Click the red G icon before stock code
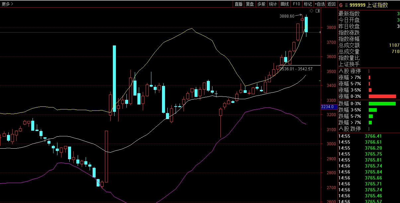 click(341, 5)
